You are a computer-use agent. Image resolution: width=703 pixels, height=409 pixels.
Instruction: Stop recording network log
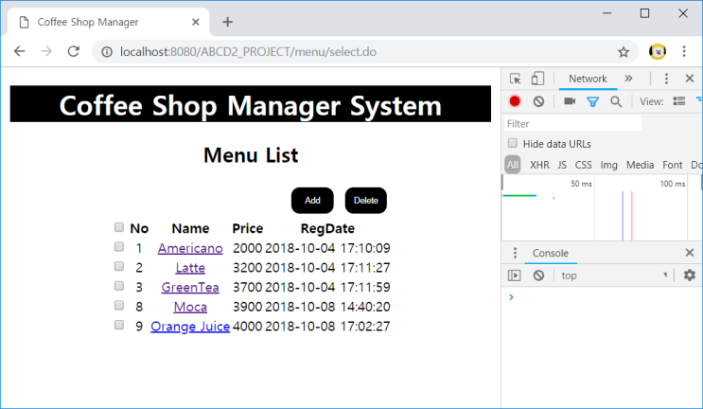pos(515,101)
